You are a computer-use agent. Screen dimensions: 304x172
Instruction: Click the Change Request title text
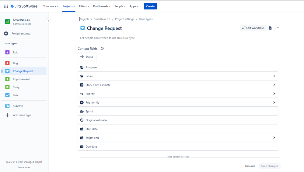coord(104,28)
